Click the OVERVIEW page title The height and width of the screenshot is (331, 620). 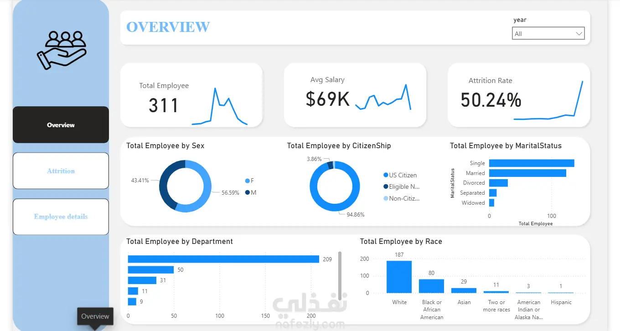(168, 27)
